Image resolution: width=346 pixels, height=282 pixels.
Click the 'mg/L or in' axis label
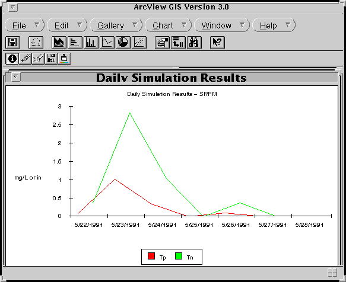click(x=28, y=178)
